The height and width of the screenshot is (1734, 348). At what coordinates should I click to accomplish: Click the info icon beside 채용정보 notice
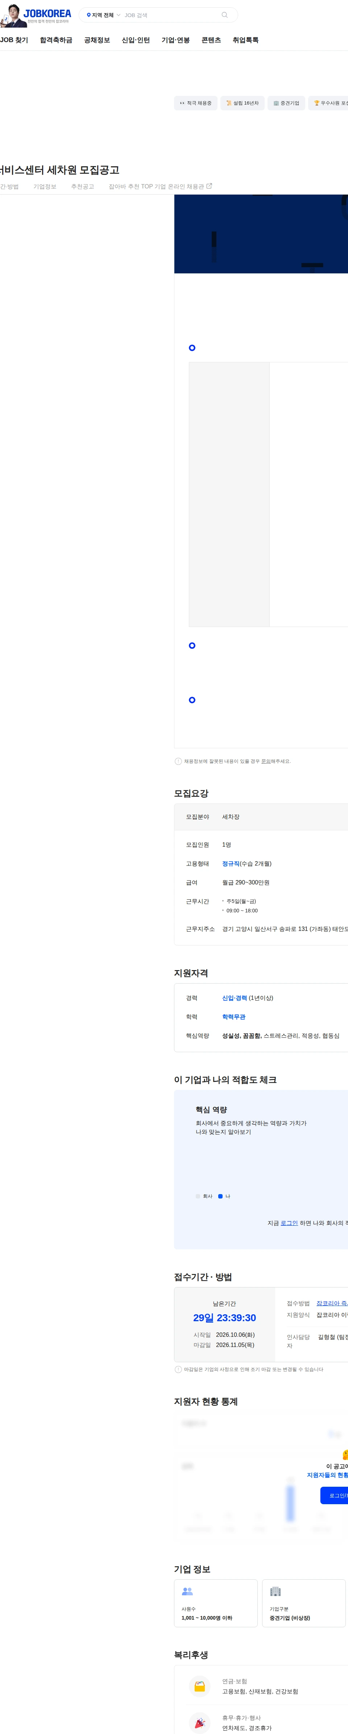tap(178, 761)
